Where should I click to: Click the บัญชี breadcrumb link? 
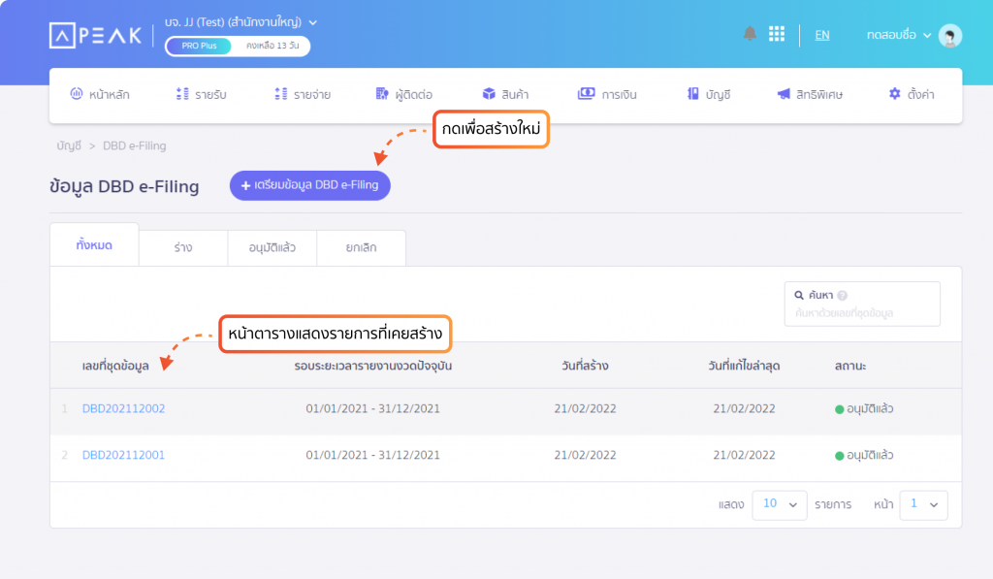(x=69, y=145)
